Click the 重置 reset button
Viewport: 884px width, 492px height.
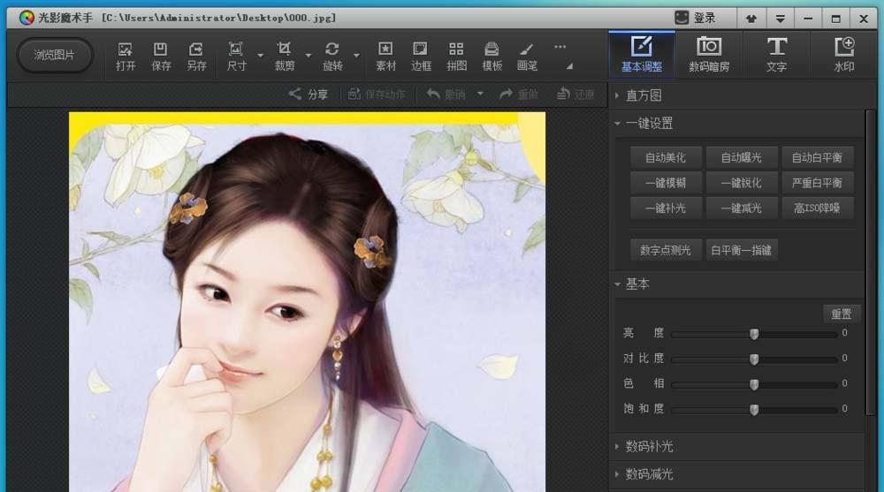pyautogui.click(x=842, y=314)
